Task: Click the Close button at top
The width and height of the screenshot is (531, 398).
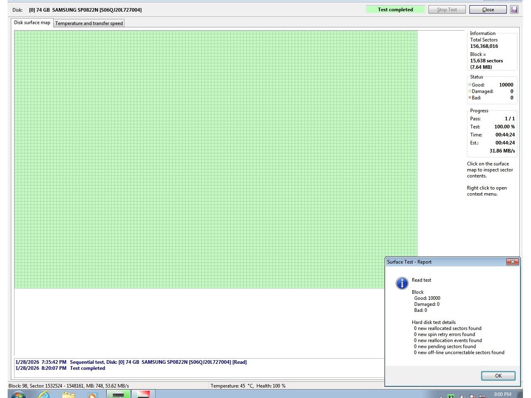Action: pos(488,10)
